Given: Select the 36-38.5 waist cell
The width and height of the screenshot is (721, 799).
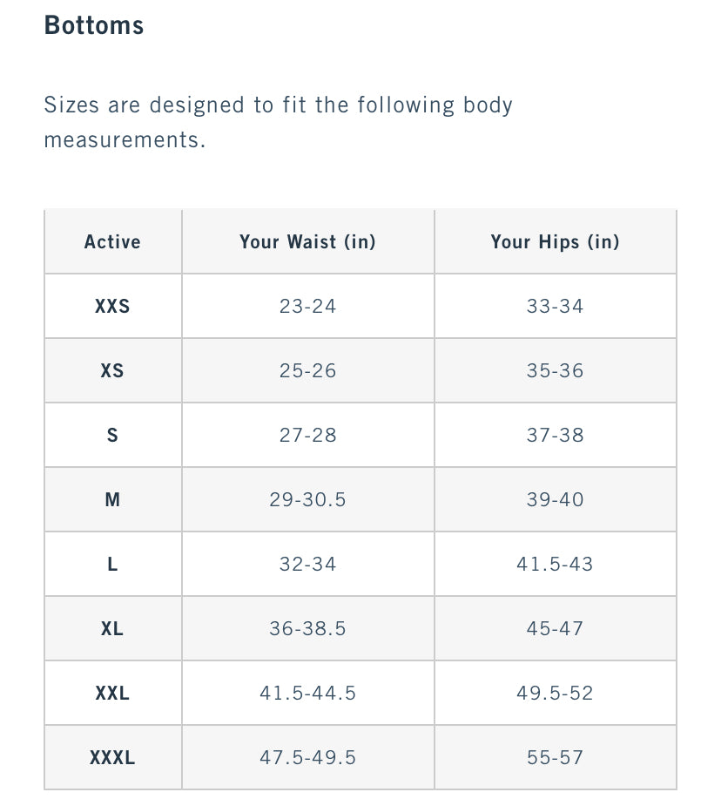Looking at the screenshot, I should [x=307, y=629].
